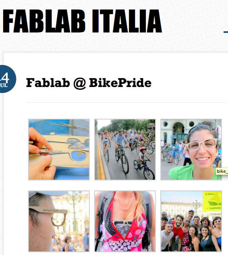Select the blue-underlined navigation item at top right
The height and width of the screenshot is (255, 228).
click(226, 32)
